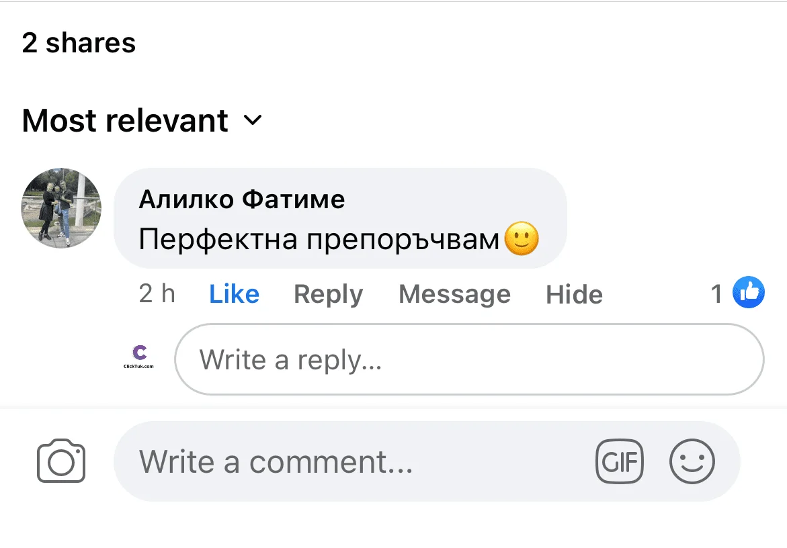Open the commenter's profile picture

(61, 208)
